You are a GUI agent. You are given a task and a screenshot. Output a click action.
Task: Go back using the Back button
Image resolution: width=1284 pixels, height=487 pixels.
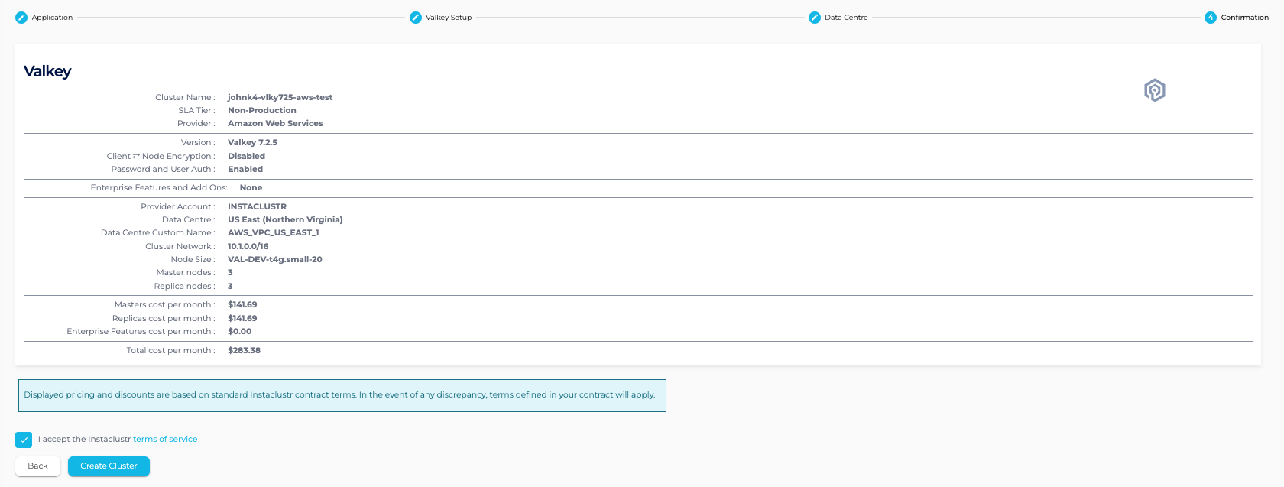pyautogui.click(x=37, y=466)
